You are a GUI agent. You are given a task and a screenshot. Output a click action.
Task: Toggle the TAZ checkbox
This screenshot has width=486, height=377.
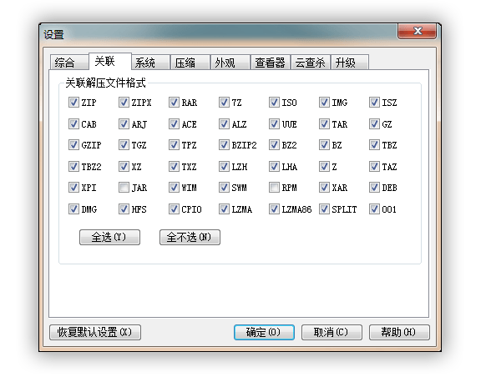(x=374, y=167)
